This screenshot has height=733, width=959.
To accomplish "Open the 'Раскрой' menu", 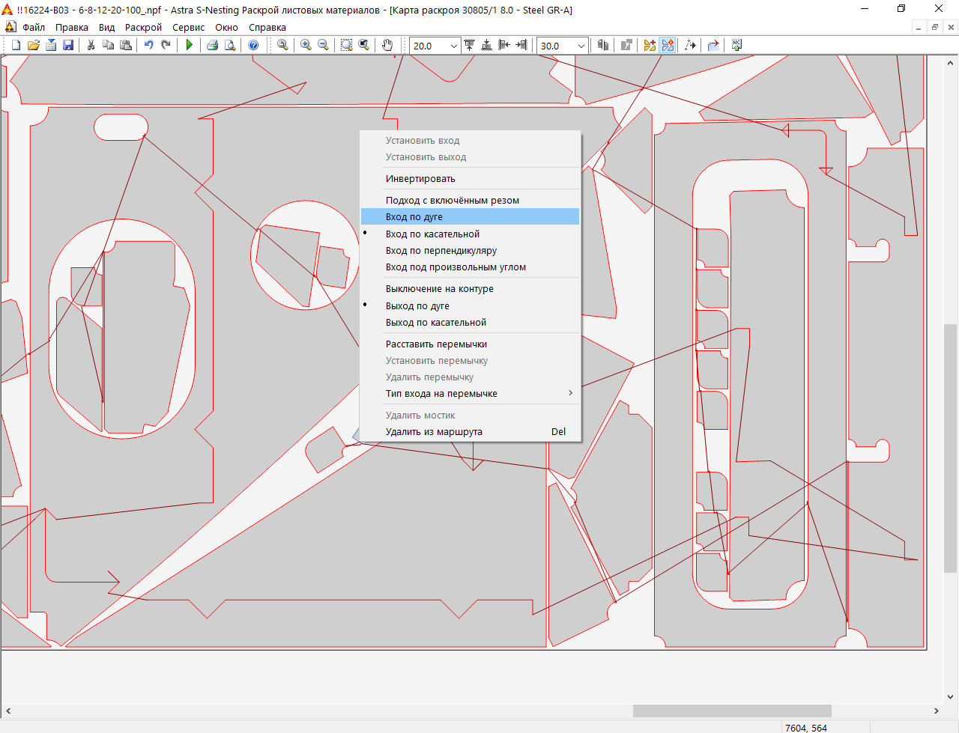I will point(143,27).
